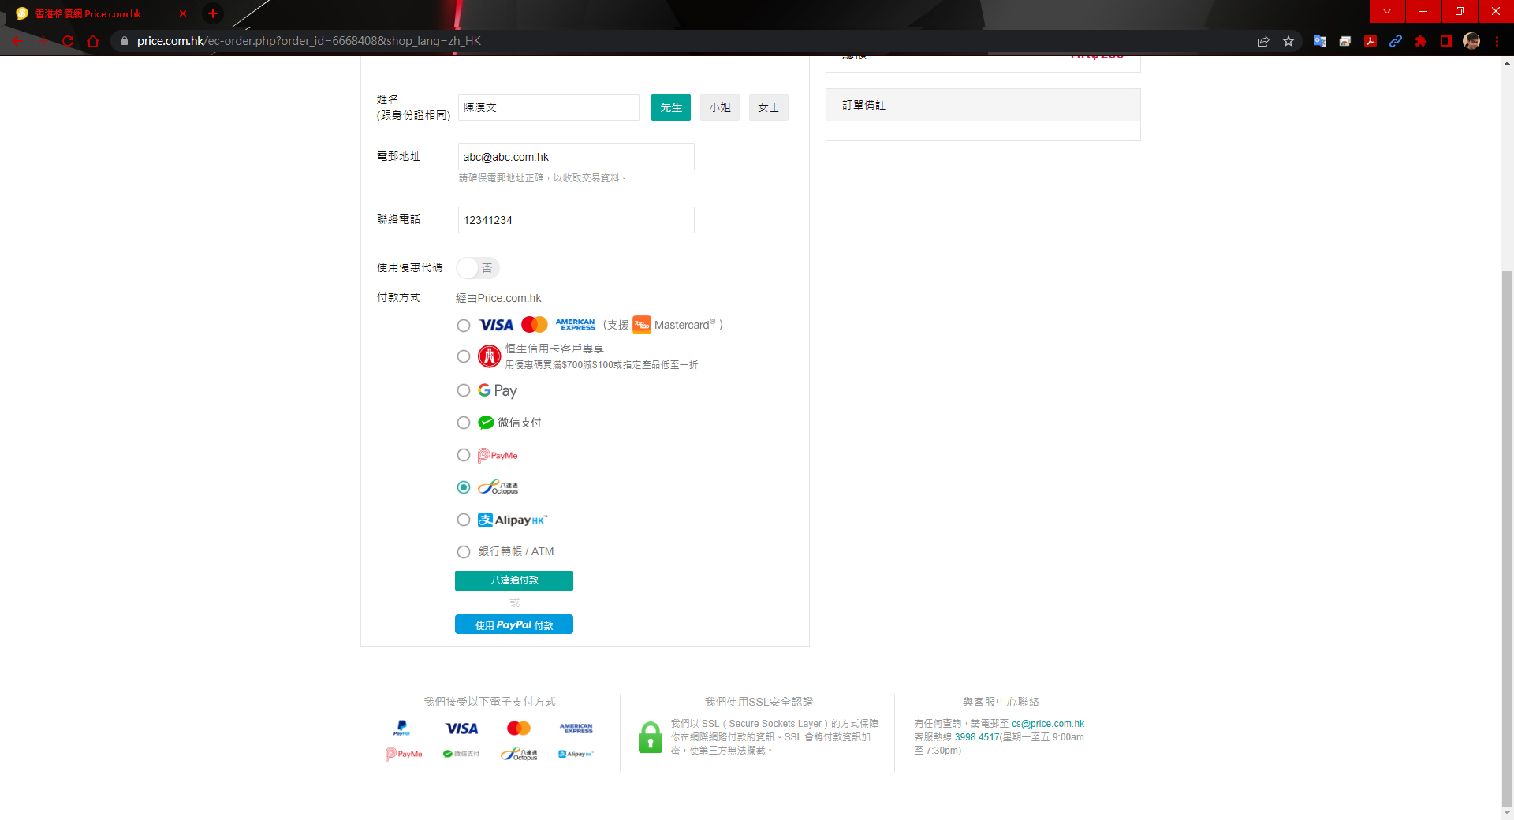This screenshot has width=1514, height=820.
Task: Open the Extensions puzzle piece icon
Action: tap(1421, 41)
